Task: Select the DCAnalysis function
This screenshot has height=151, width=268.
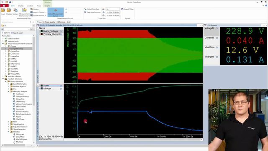Action: [x=20, y=99]
